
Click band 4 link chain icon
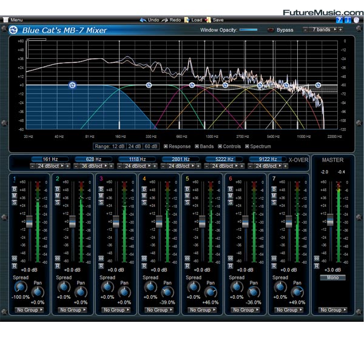click(x=144, y=259)
